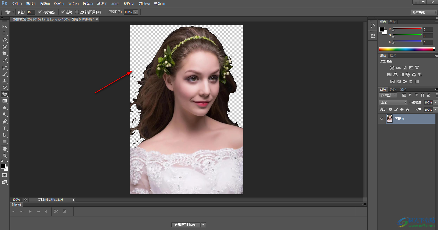
Task: Switch to the 通道 tab
Action: click(393, 89)
